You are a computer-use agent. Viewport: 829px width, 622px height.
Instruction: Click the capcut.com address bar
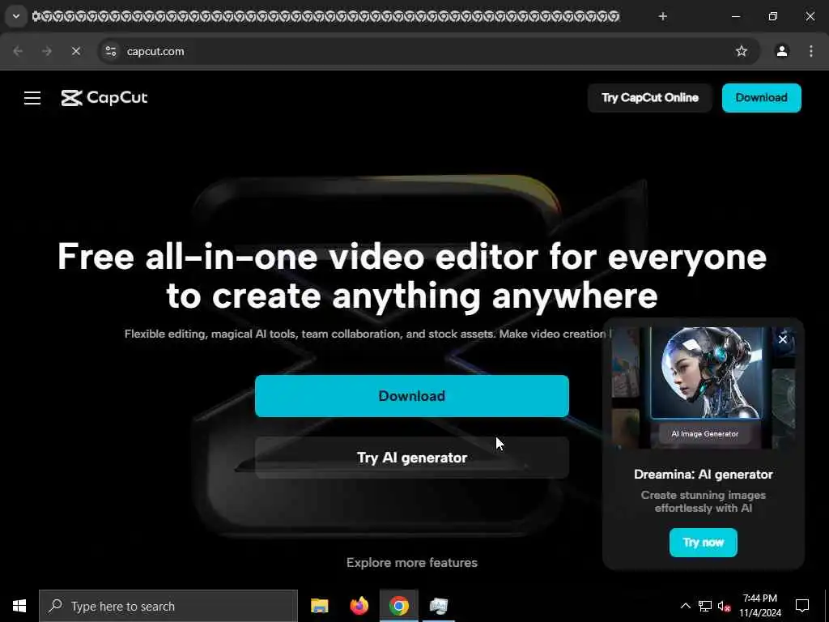(x=428, y=51)
